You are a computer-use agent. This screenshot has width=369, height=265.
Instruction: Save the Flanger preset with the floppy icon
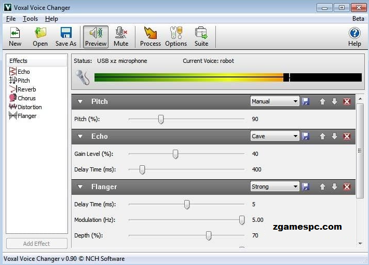[x=306, y=187]
